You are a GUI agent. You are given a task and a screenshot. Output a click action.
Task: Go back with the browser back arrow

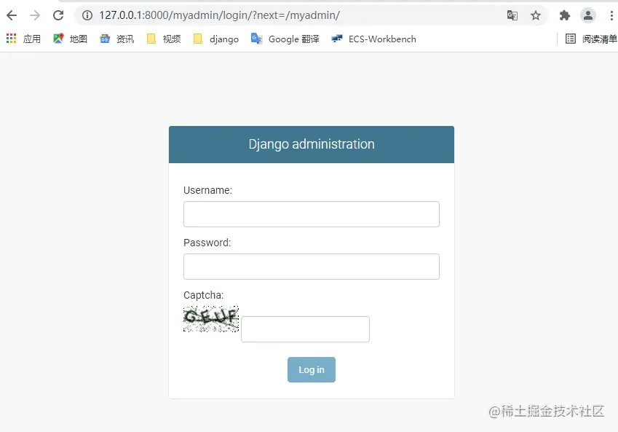pos(12,15)
